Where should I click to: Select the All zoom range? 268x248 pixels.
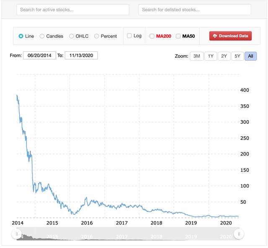click(x=250, y=56)
